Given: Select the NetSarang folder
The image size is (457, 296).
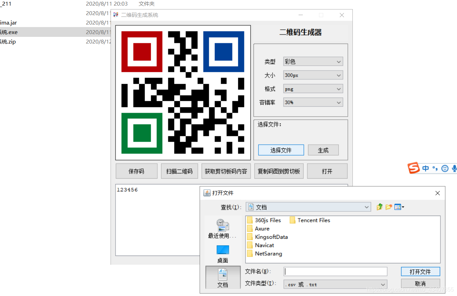Looking at the screenshot, I should 264,254.
